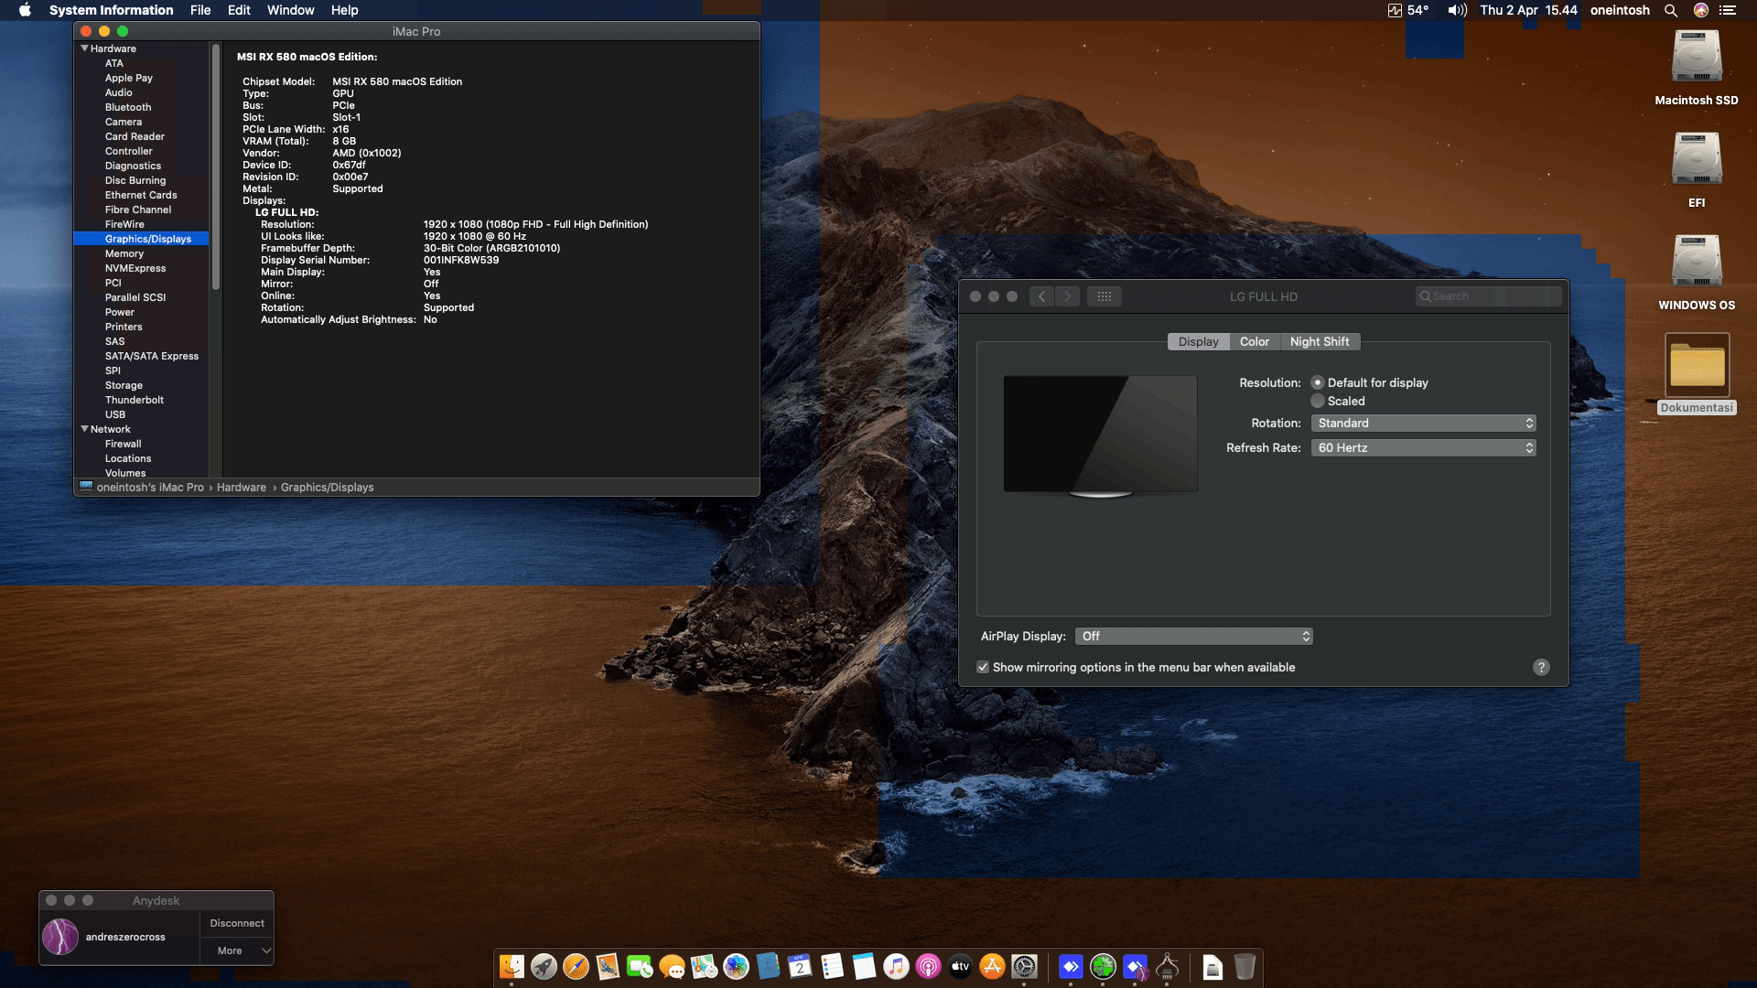Open Maps from the Dock

[704, 966]
